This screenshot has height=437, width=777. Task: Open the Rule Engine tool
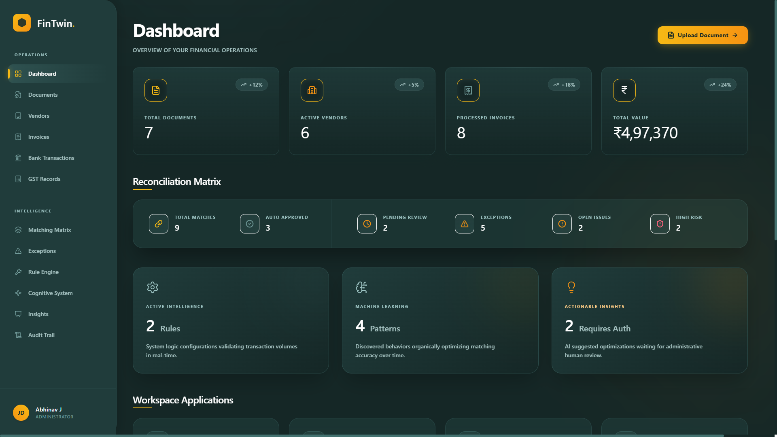pos(43,272)
